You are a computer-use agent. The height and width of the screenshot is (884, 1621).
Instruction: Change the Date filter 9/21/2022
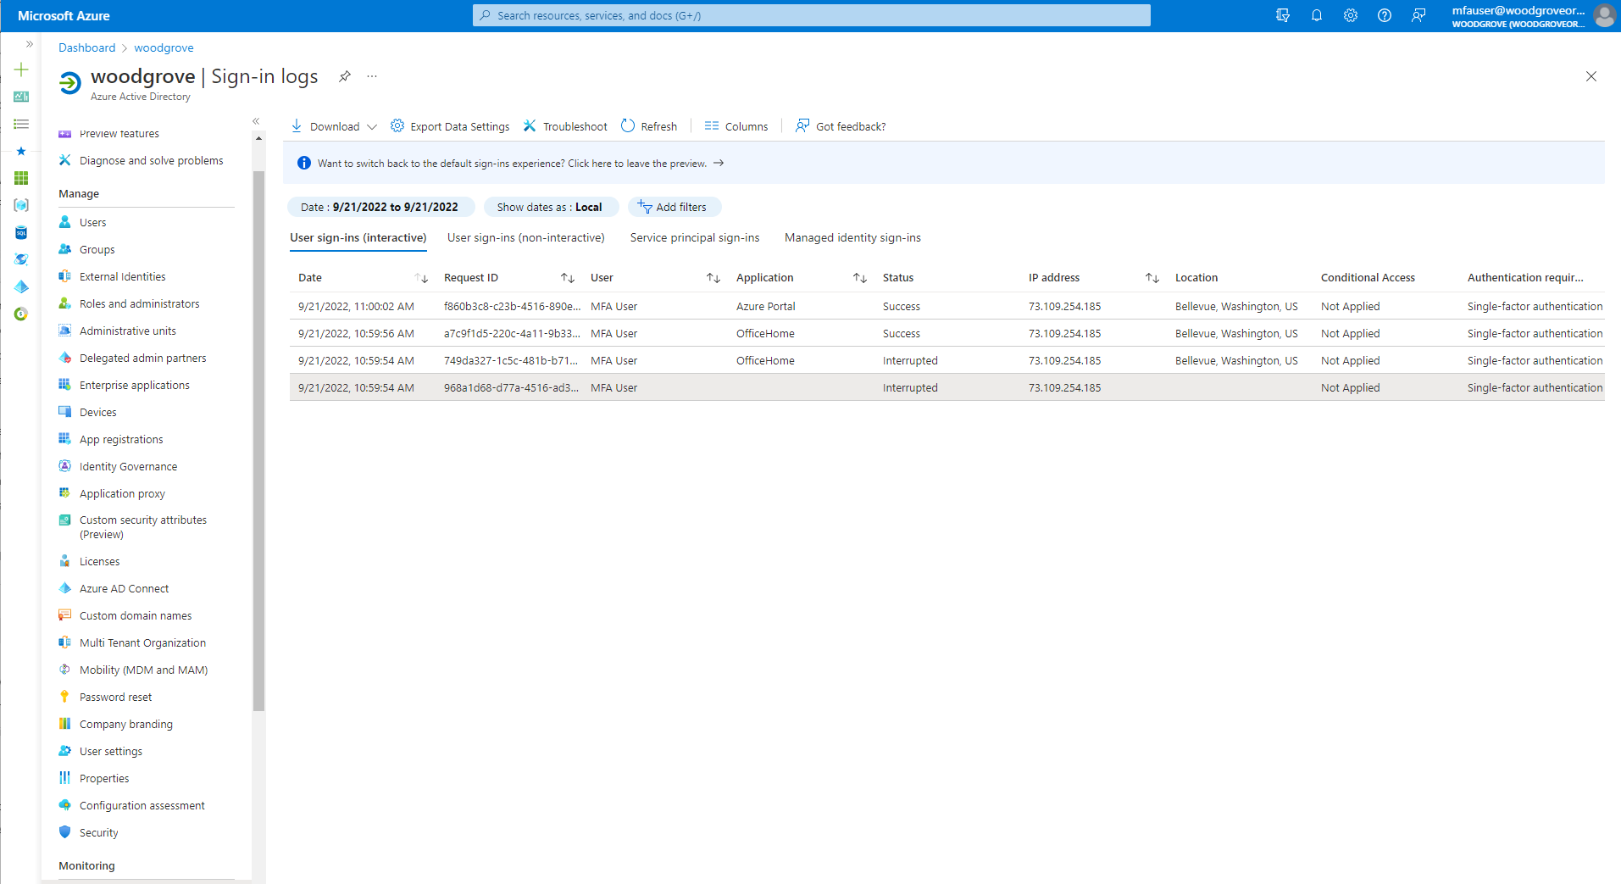tap(380, 207)
